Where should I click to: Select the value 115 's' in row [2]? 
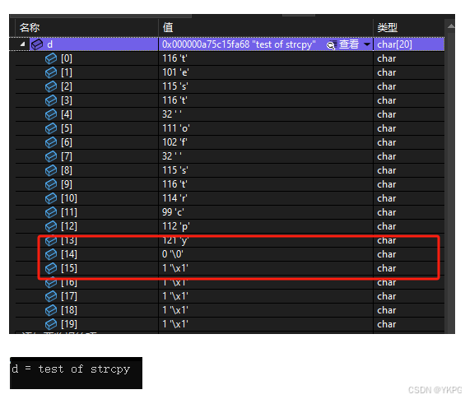[175, 86]
